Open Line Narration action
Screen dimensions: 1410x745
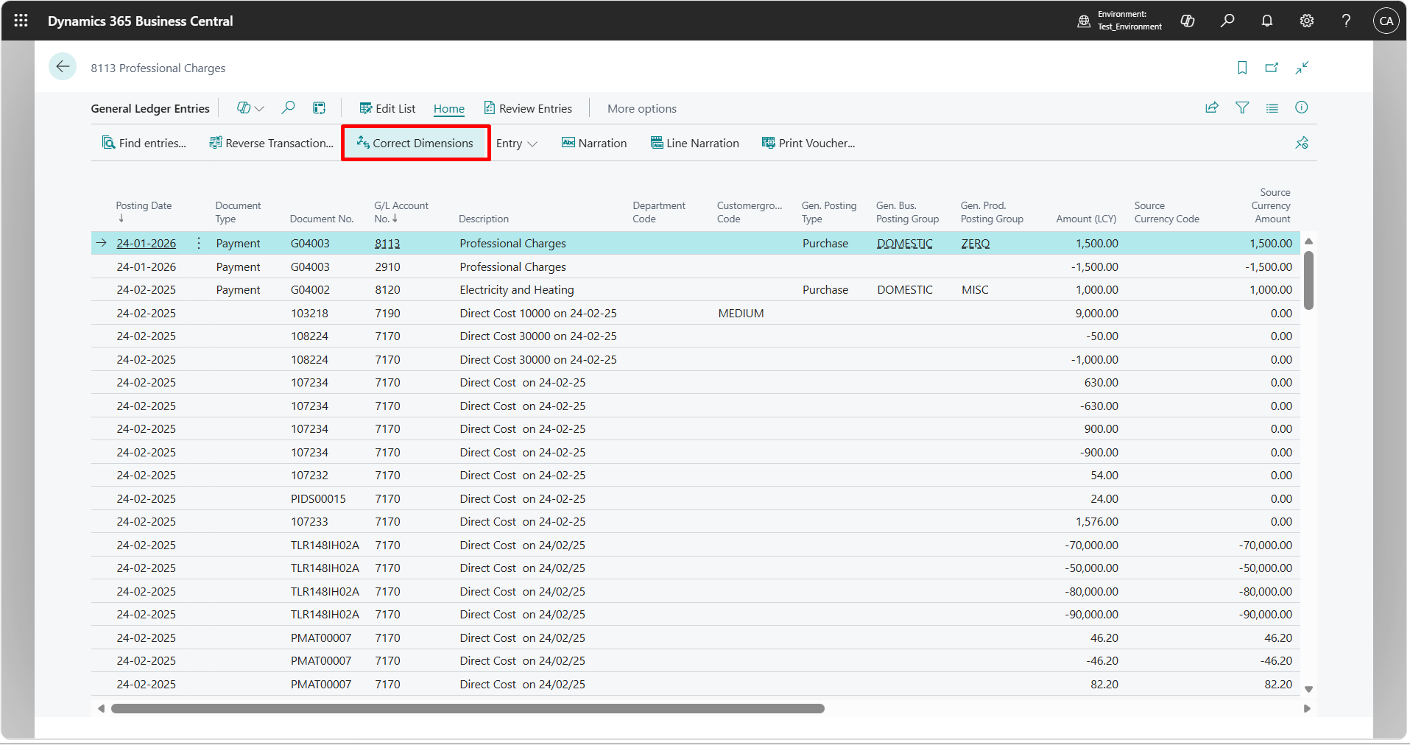695,143
